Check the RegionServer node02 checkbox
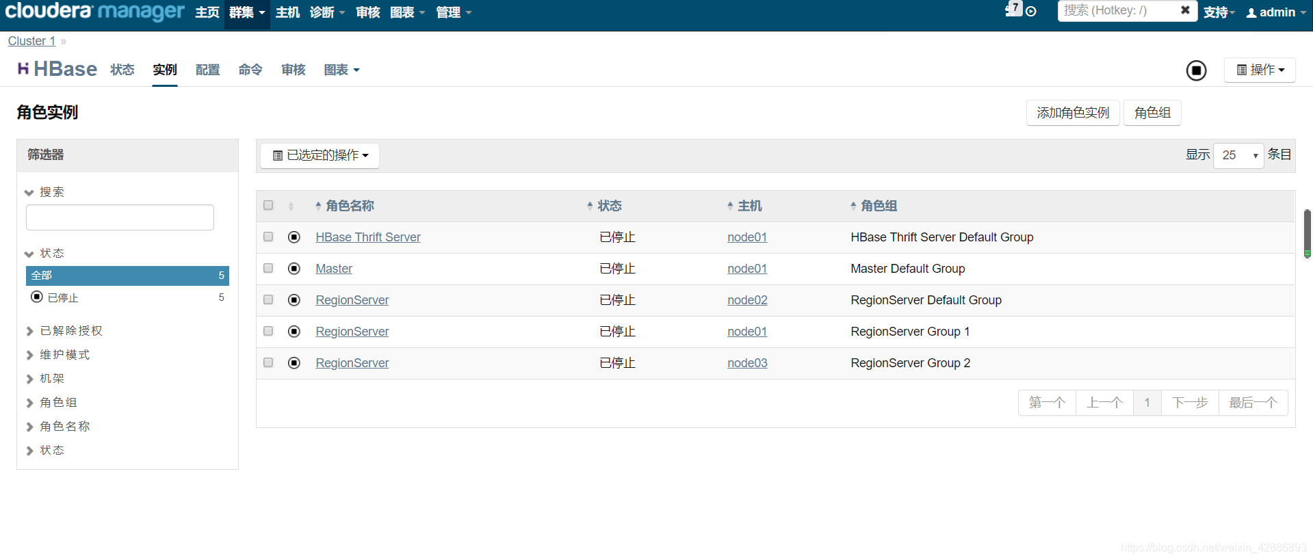1313x560 pixels. [268, 299]
